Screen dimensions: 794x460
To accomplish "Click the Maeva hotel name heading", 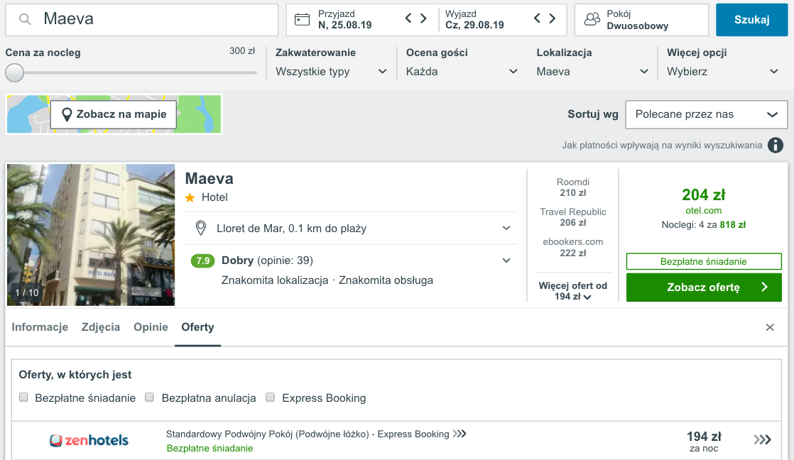I will pos(209,178).
